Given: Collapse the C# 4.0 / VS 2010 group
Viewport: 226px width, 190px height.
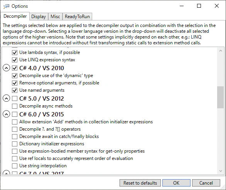Looking at the screenshot, I should click(6, 68).
